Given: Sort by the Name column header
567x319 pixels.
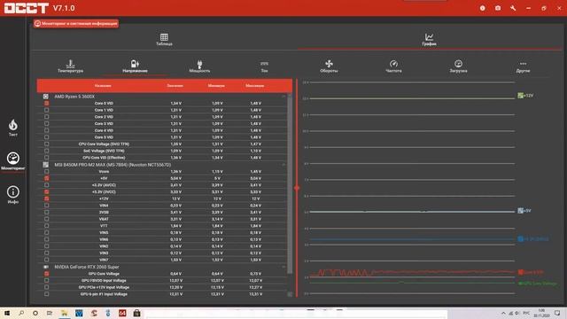Looking at the screenshot, I should tap(103, 86).
